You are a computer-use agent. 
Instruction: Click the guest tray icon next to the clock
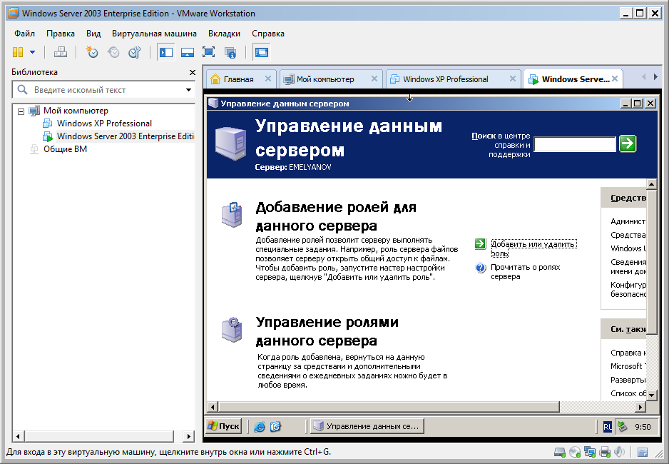coord(623,426)
